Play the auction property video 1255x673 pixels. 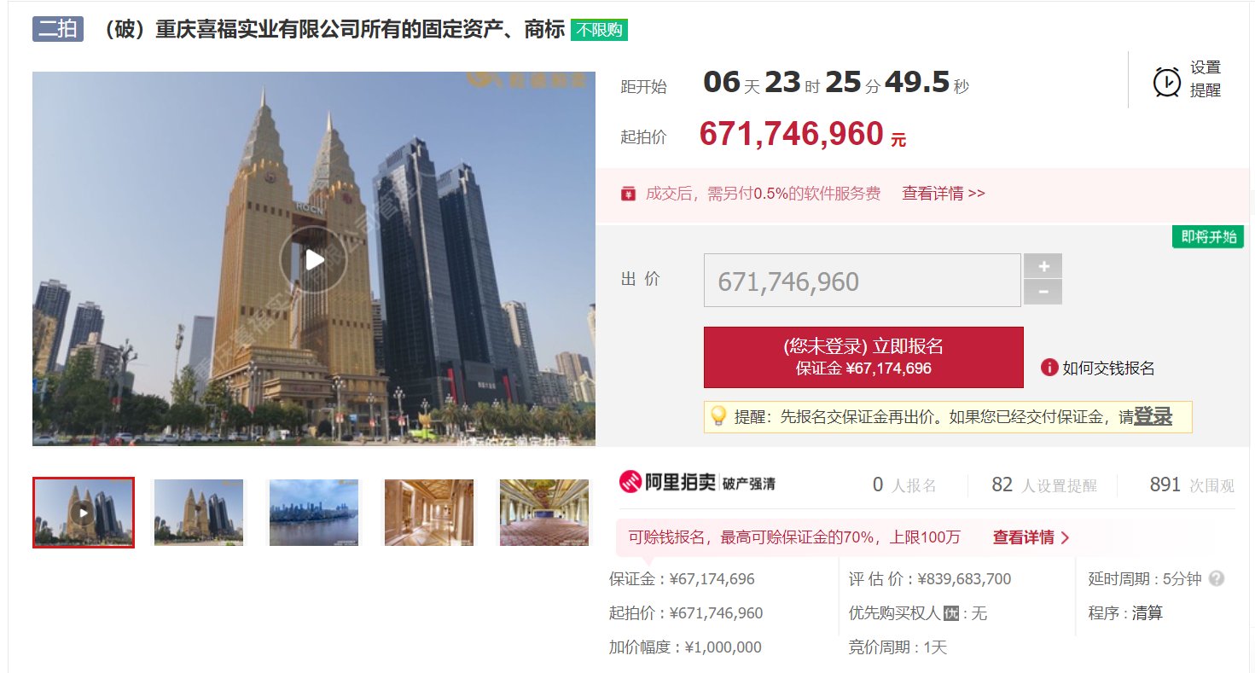pyautogui.click(x=313, y=259)
